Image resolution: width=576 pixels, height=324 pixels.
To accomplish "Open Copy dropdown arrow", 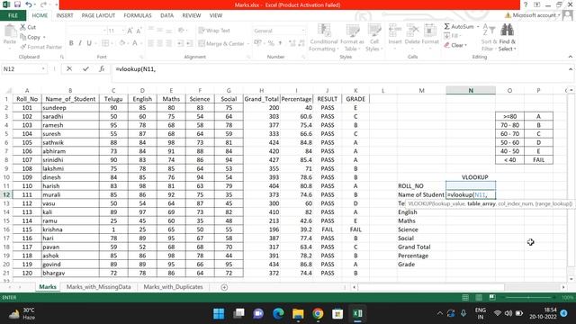I will click(44, 37).
